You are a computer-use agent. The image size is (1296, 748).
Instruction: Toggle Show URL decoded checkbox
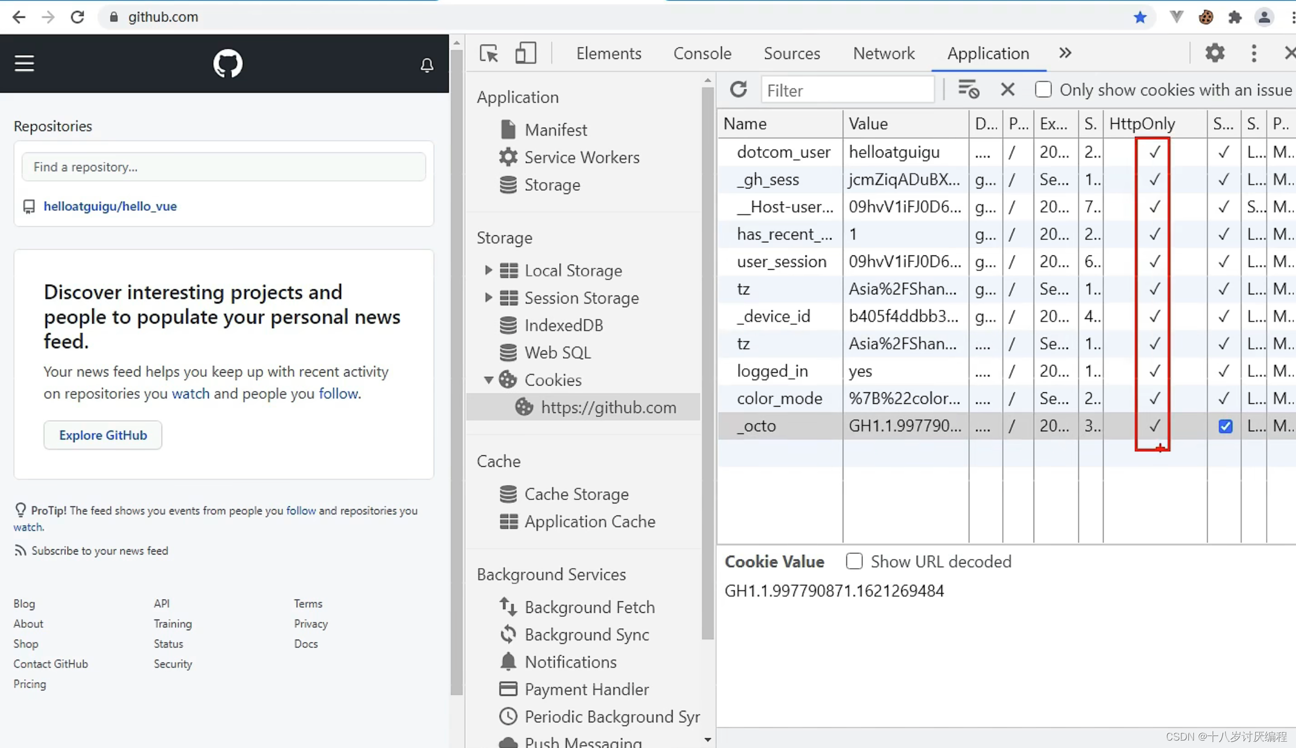[853, 561]
